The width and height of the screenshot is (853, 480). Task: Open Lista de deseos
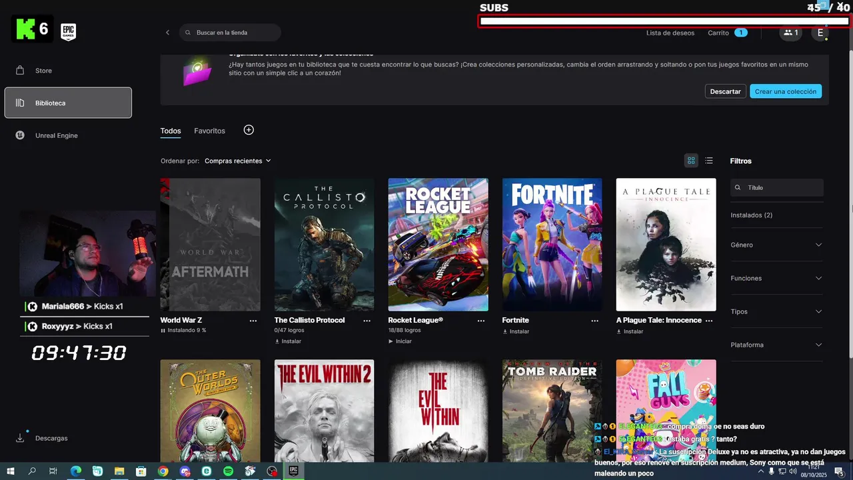(670, 33)
